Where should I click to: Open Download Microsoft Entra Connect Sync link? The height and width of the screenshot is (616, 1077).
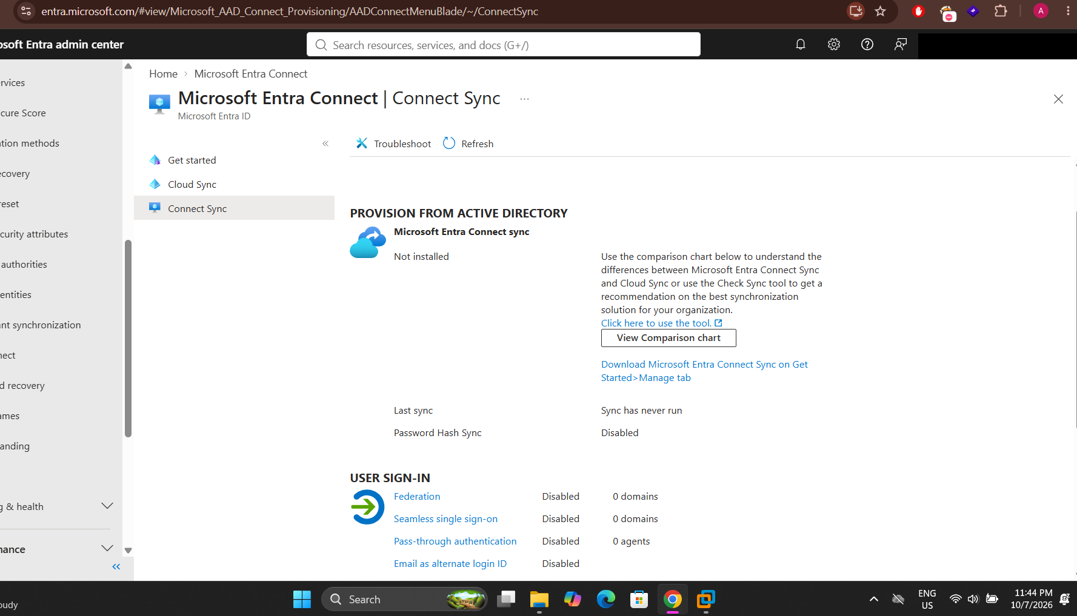[x=704, y=371]
